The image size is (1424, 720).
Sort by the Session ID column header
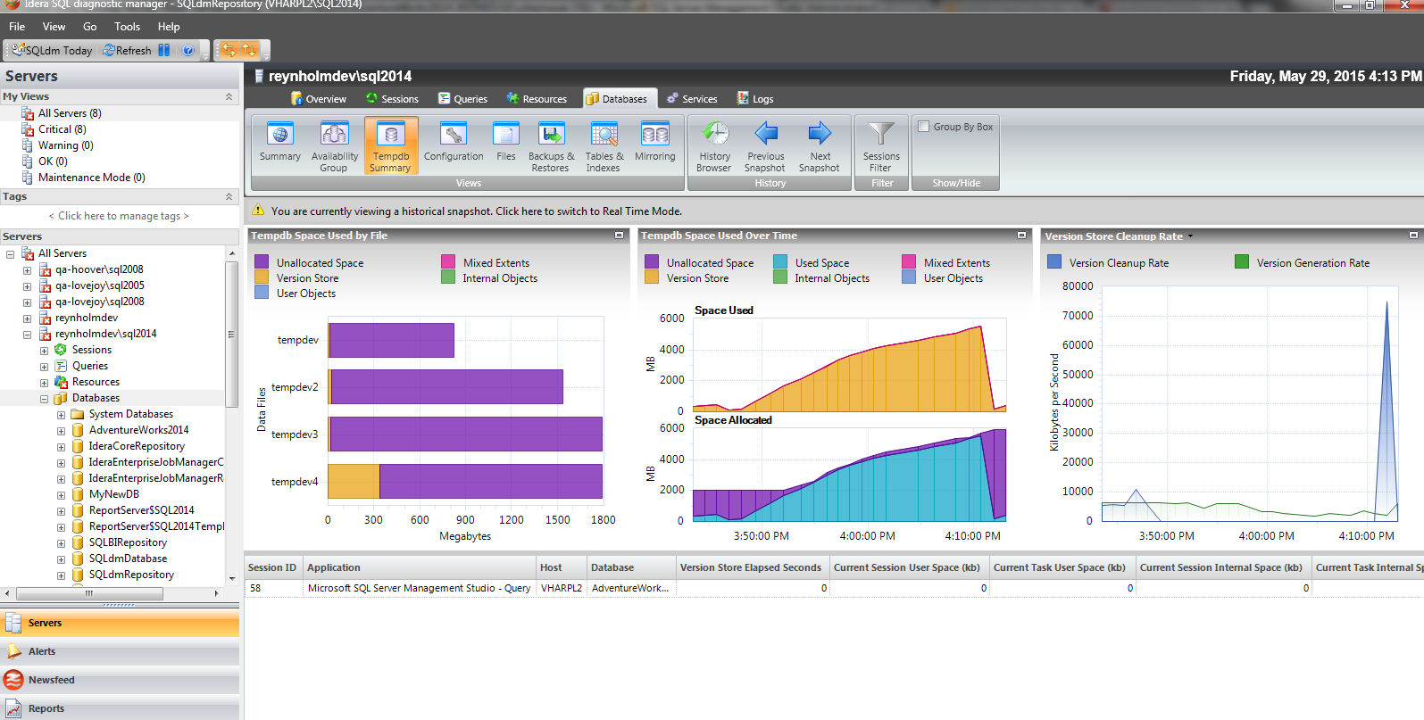[273, 567]
